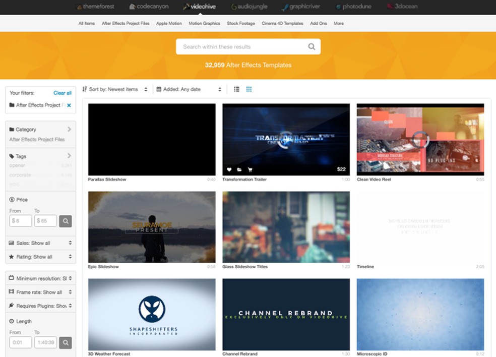The width and height of the screenshot is (496, 357).
Task: Add Transformation Trailer to cart
Action: point(249,169)
